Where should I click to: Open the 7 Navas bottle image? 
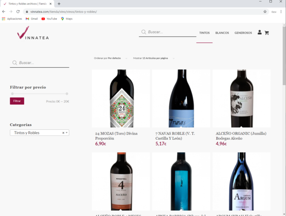click(x=181, y=99)
